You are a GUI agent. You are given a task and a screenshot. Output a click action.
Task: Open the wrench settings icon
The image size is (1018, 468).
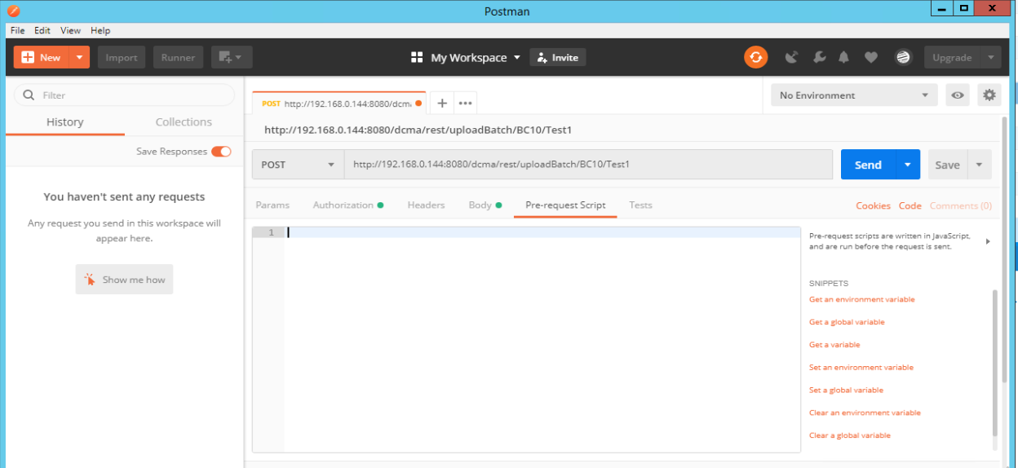[x=820, y=57]
